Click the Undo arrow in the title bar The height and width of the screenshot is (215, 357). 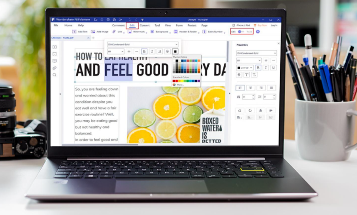click(x=130, y=20)
